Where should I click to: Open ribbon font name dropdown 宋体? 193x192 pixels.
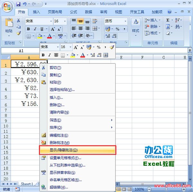click(x=51, y=21)
